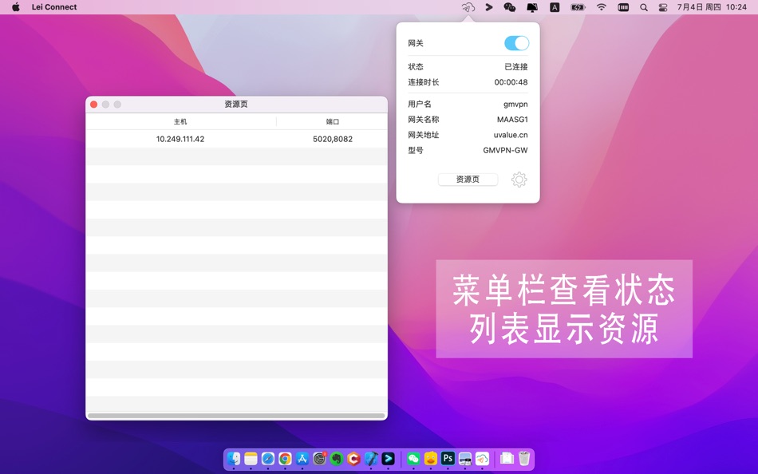This screenshot has width=758, height=474.
Task: Launch Photoshop from the Dock
Action: click(447, 459)
